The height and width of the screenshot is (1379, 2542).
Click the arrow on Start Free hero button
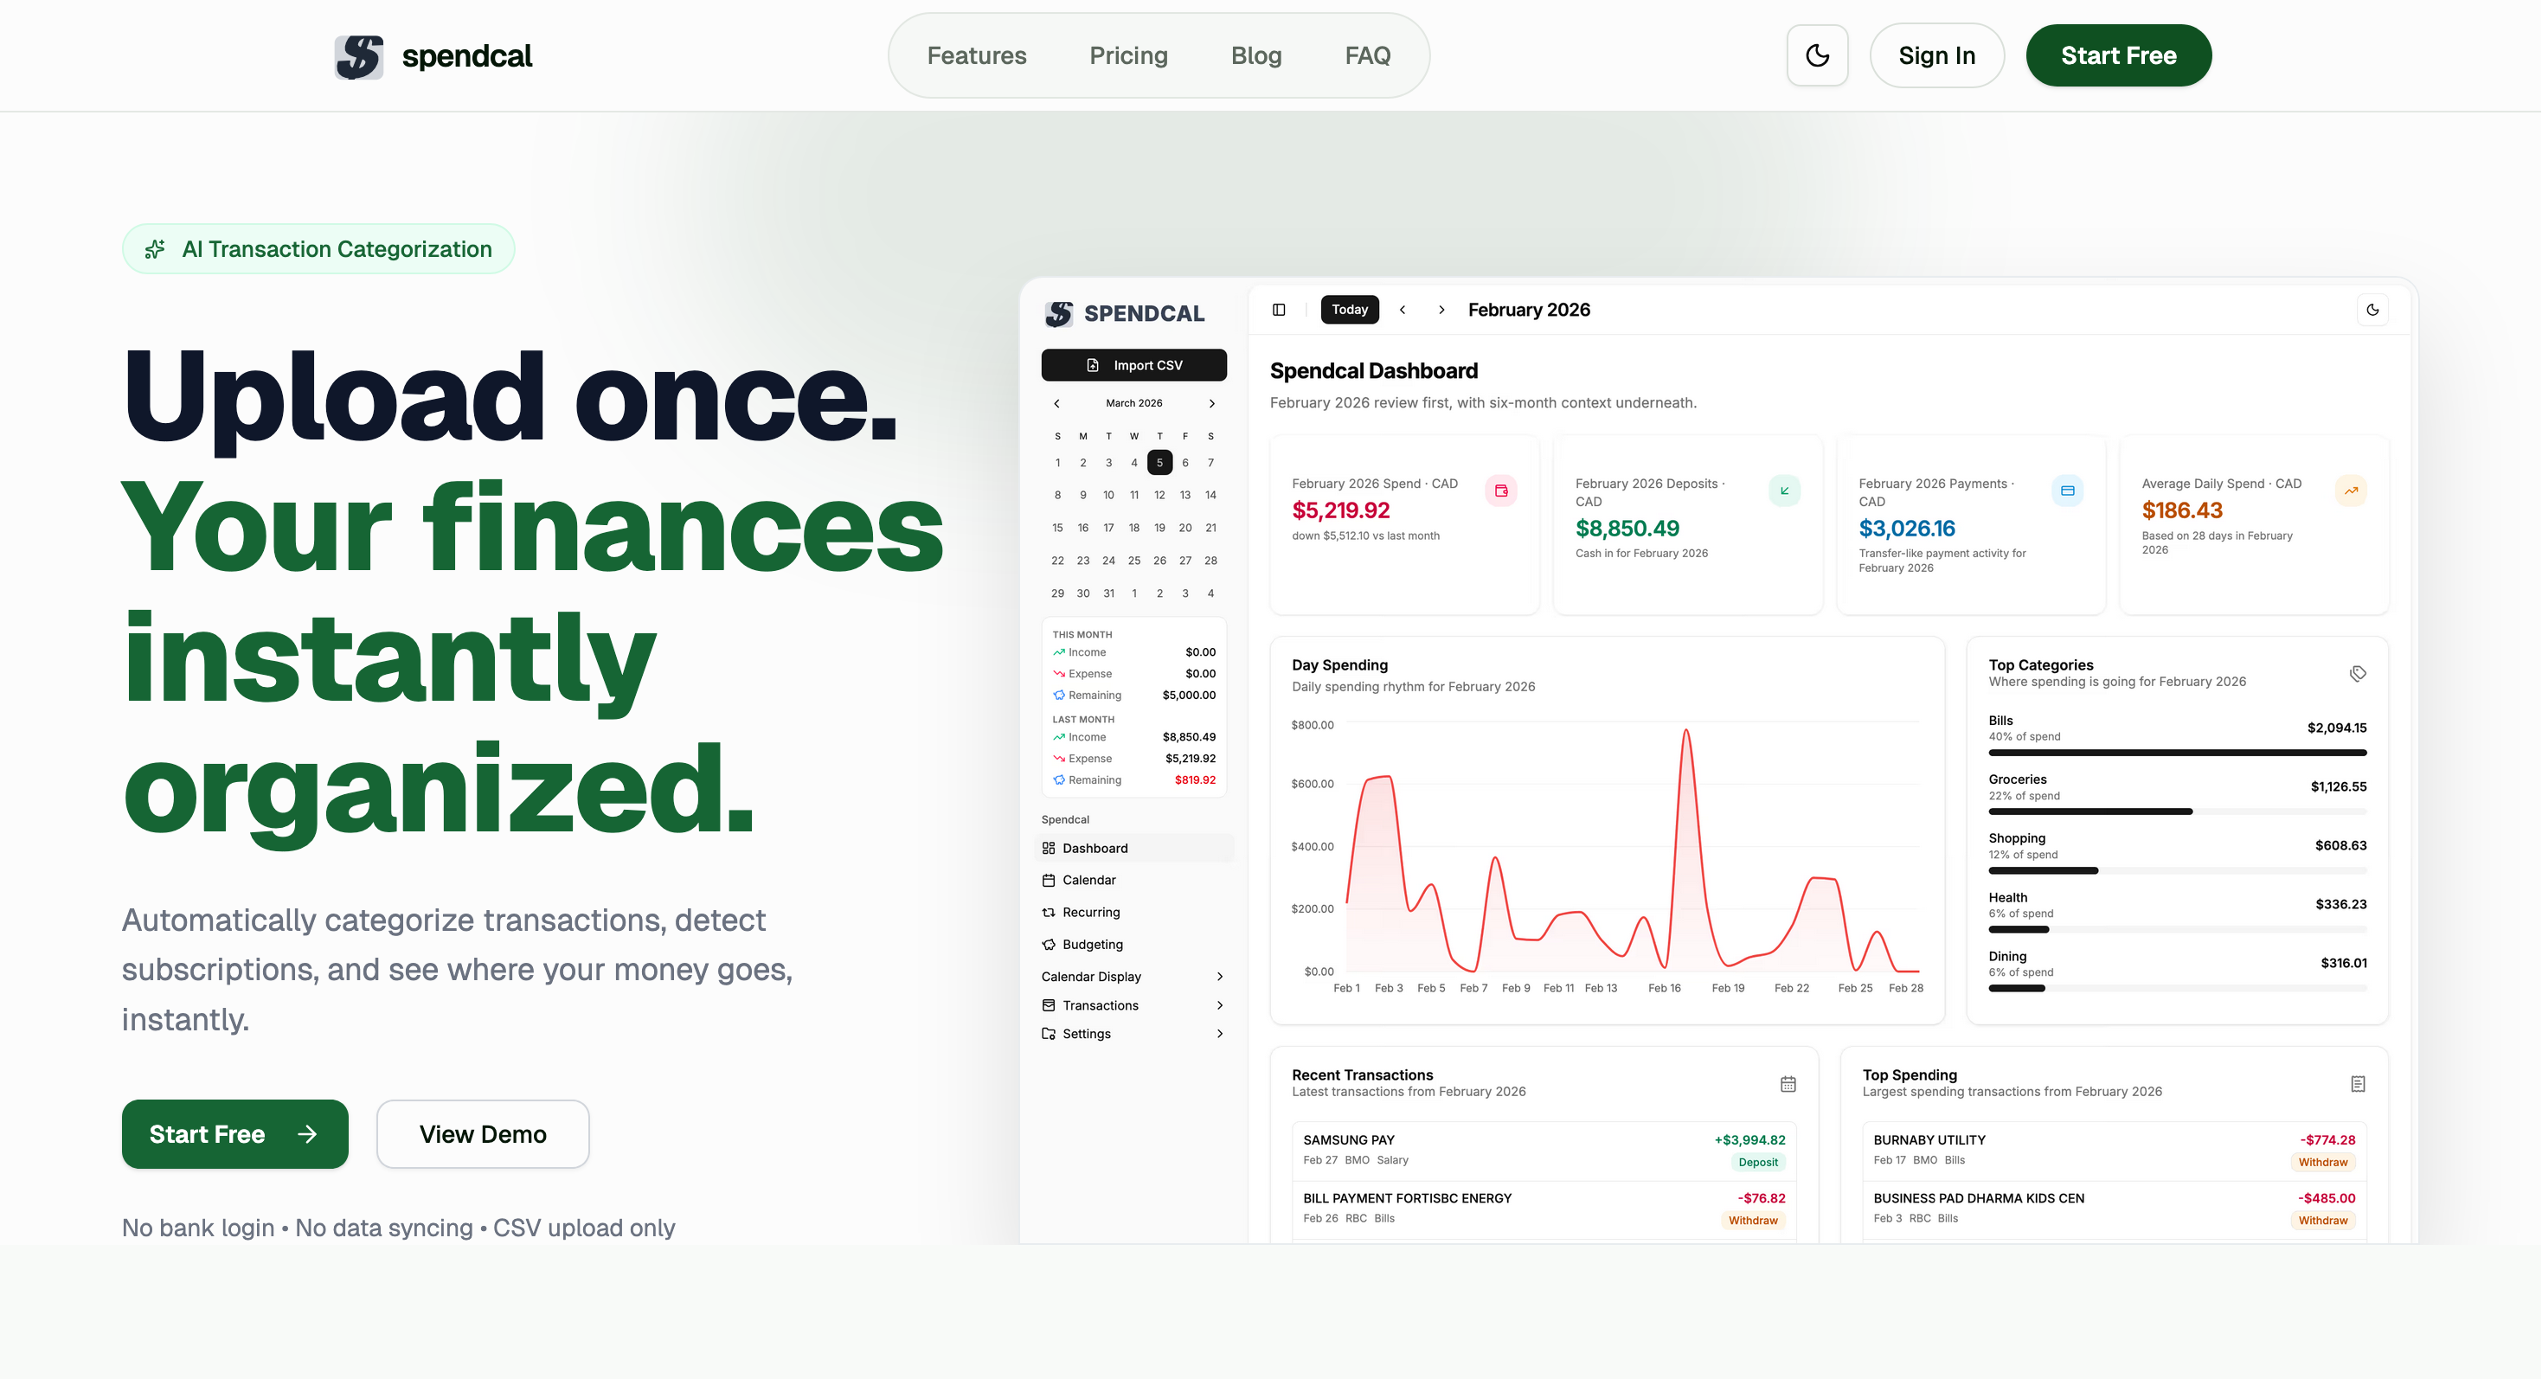coord(307,1134)
